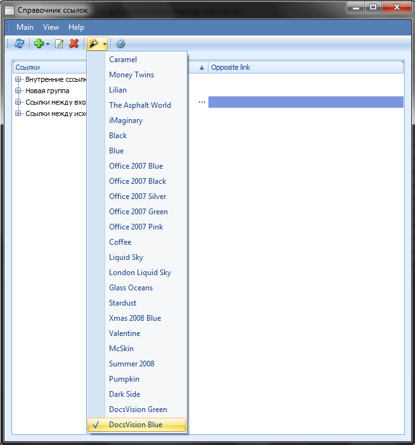The image size is (415, 445).
Task: Click the Refresh toolbar icon
Action: 19,43
